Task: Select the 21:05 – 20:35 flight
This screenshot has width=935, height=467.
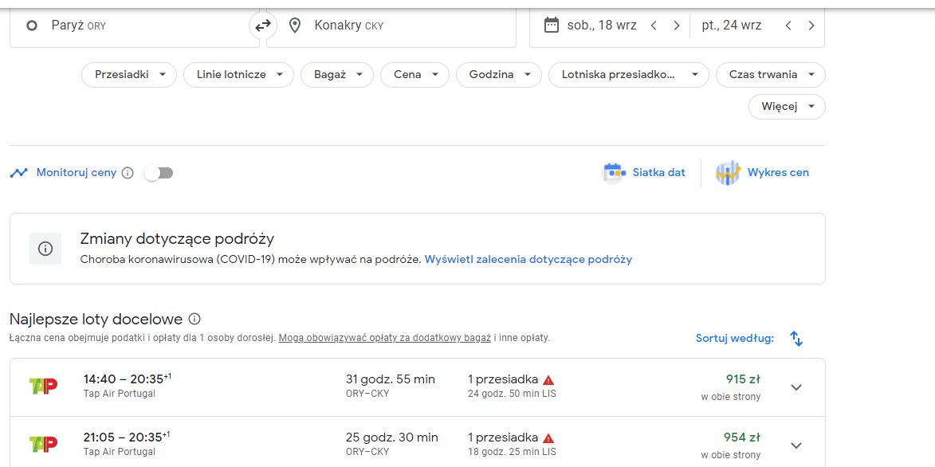Action: point(418,442)
